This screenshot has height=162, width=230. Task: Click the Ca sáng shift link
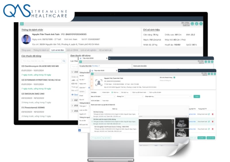[95, 66]
